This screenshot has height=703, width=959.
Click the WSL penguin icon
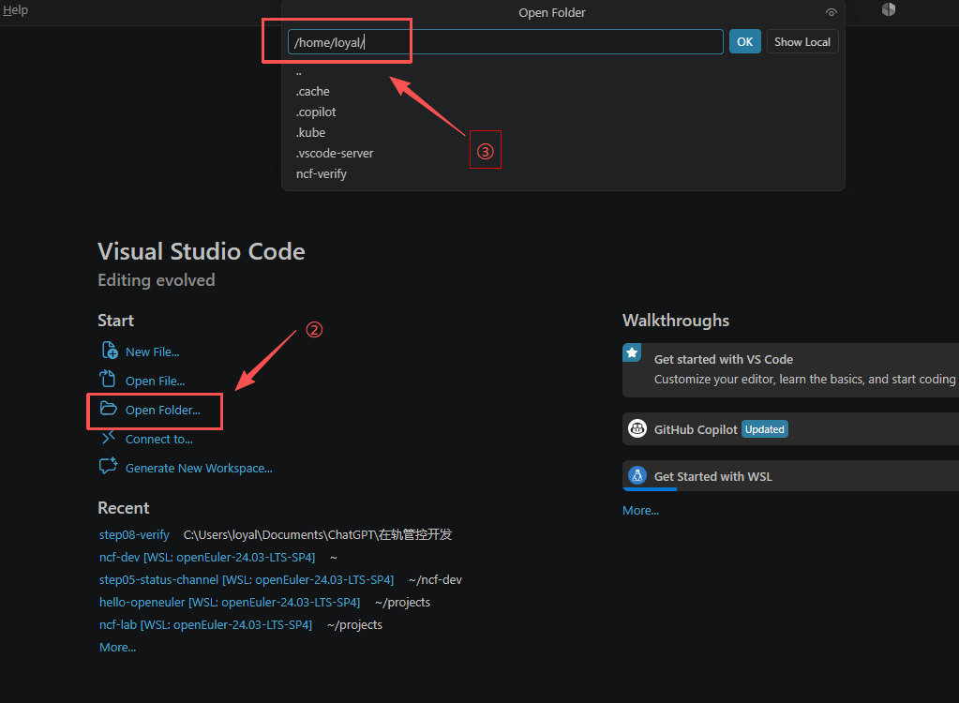point(637,475)
